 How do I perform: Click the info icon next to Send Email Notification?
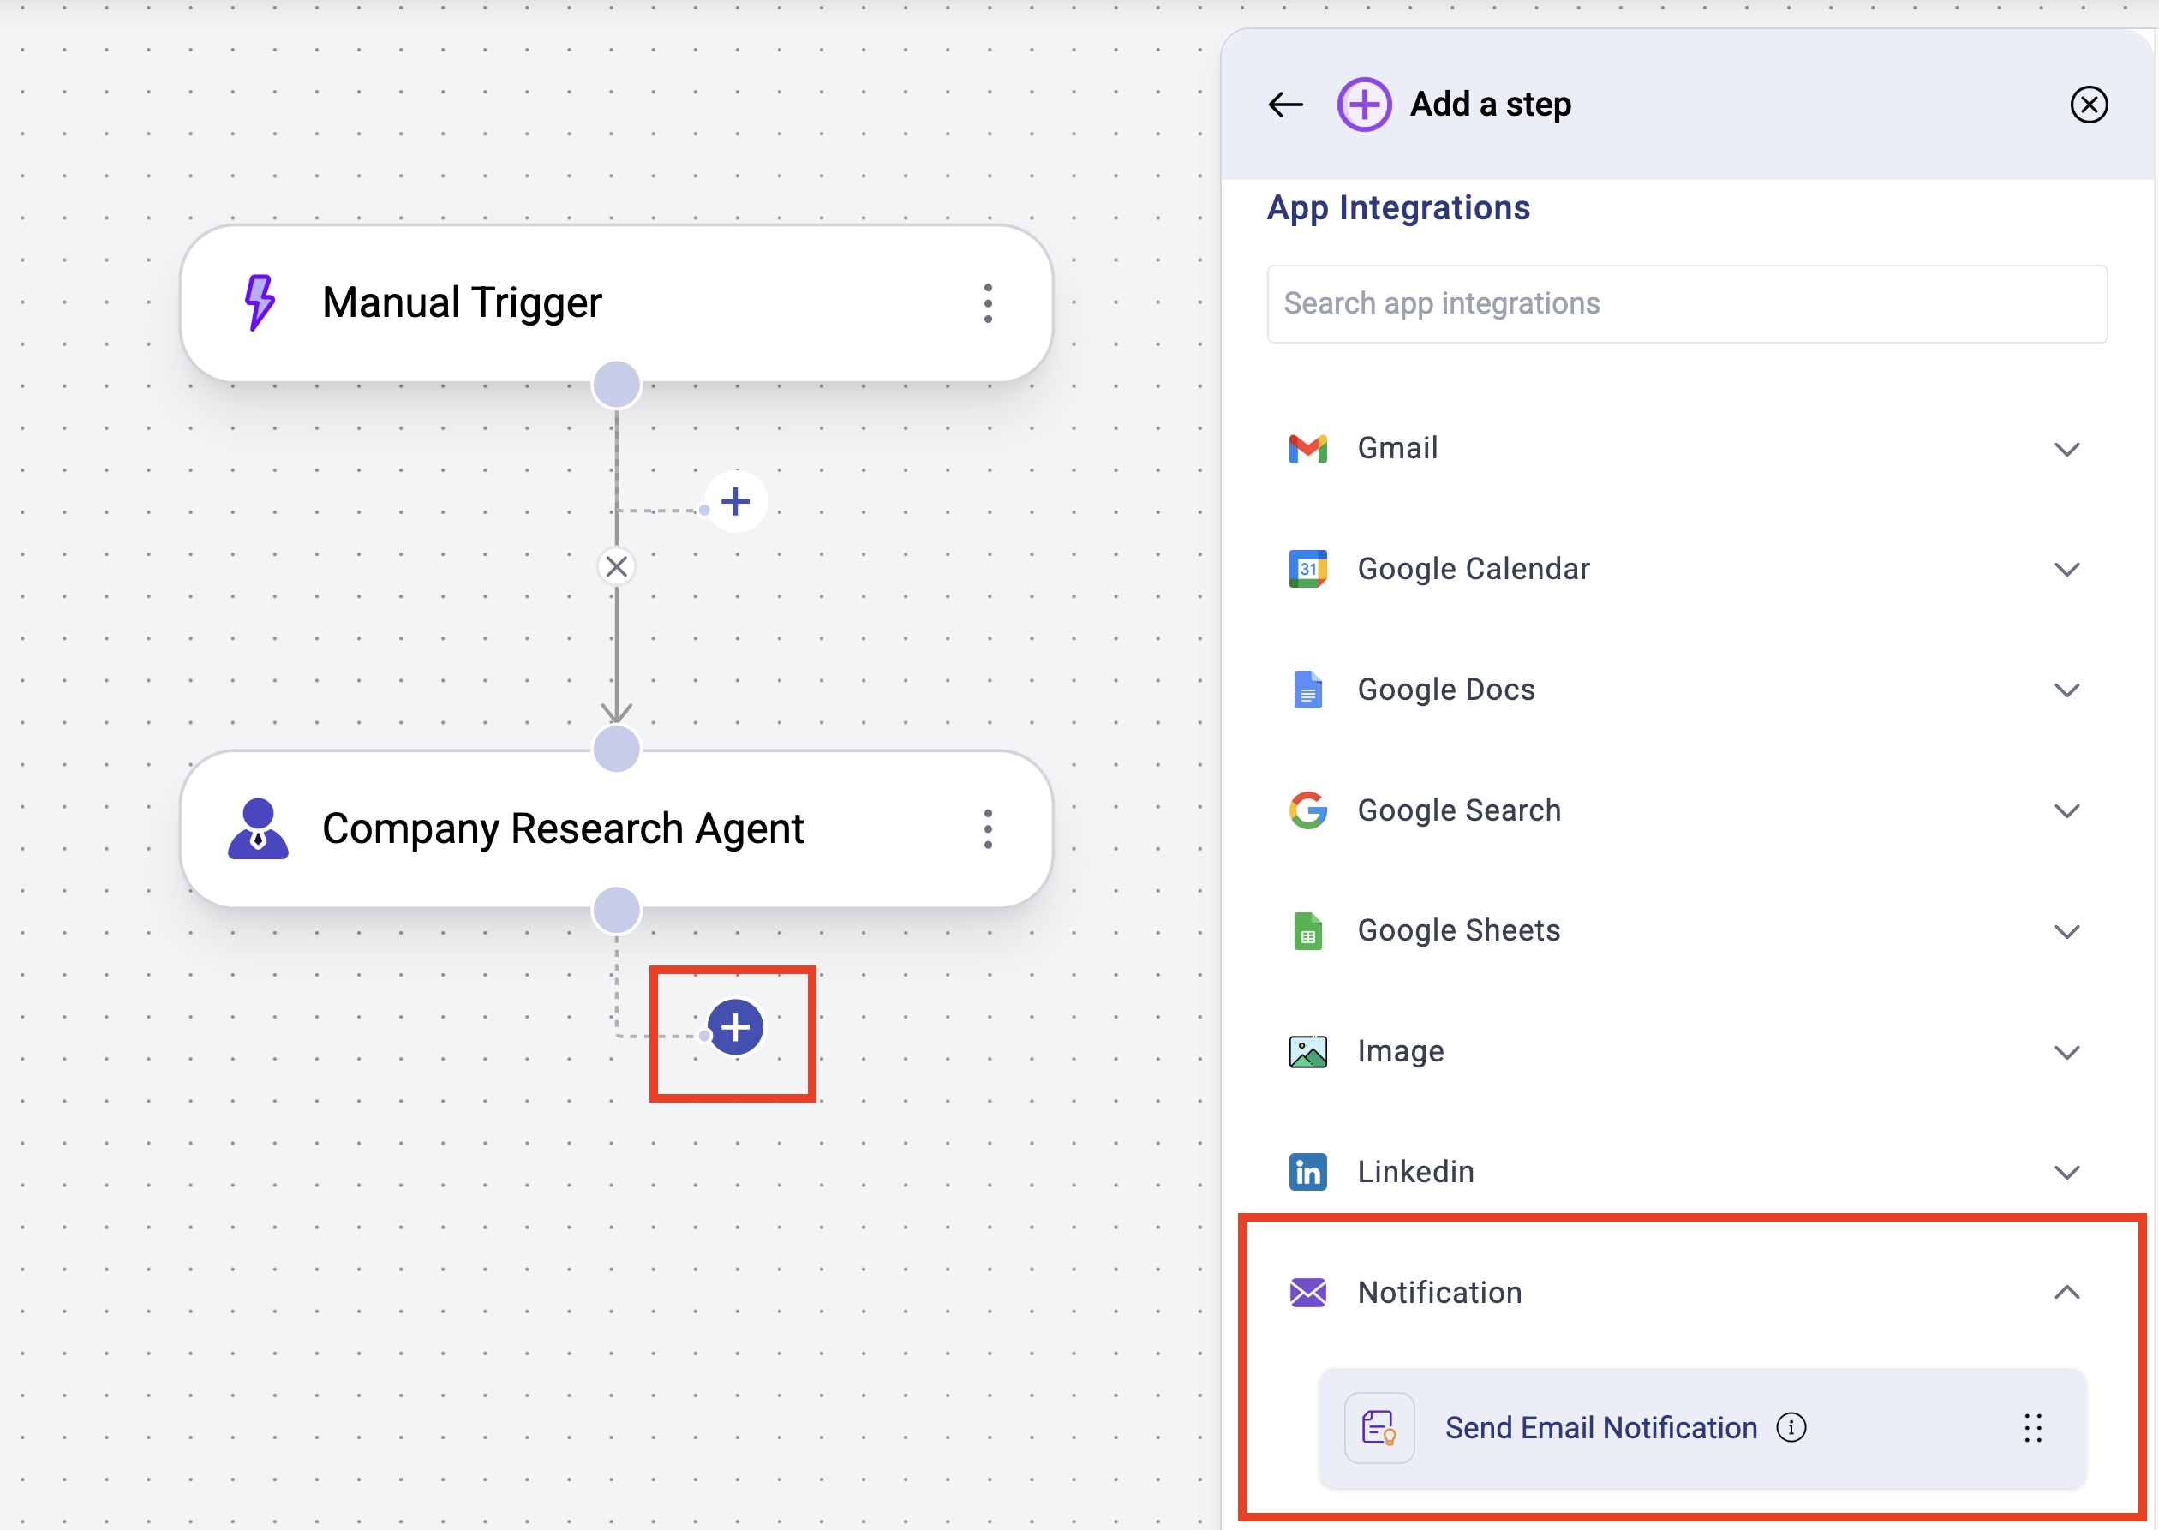[1792, 1427]
